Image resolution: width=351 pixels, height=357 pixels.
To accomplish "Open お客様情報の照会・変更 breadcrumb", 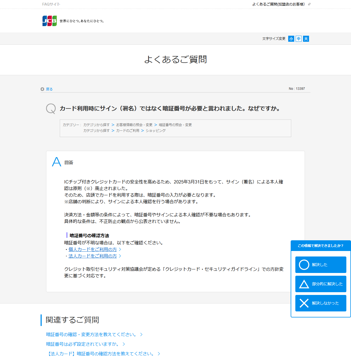I will pos(134,125).
